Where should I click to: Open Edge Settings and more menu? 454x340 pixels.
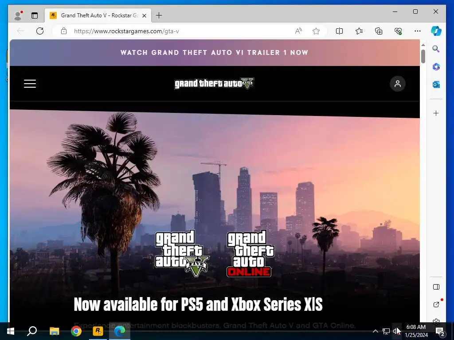(x=418, y=31)
